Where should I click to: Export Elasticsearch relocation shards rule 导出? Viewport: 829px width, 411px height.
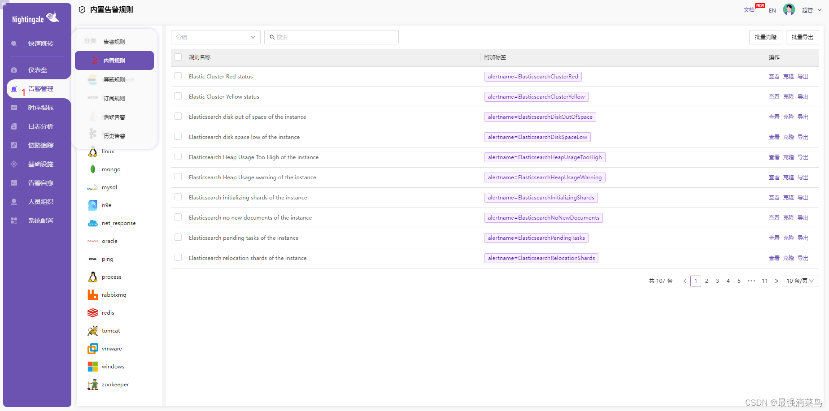pos(803,258)
